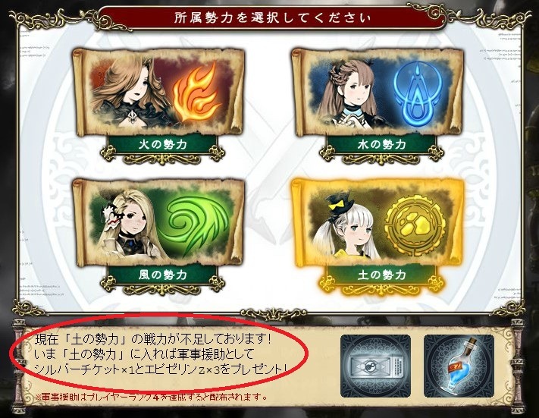
Task: Click the Silver Ticket reward icon
Action: (x=375, y=366)
